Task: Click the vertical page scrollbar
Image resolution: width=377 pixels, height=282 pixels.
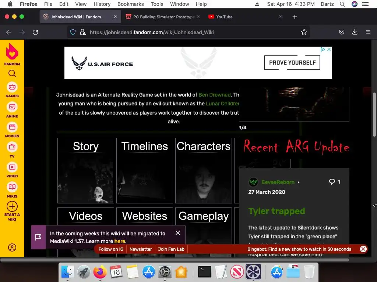Action: coord(374,115)
